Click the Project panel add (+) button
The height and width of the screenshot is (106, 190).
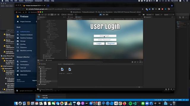point(38,62)
